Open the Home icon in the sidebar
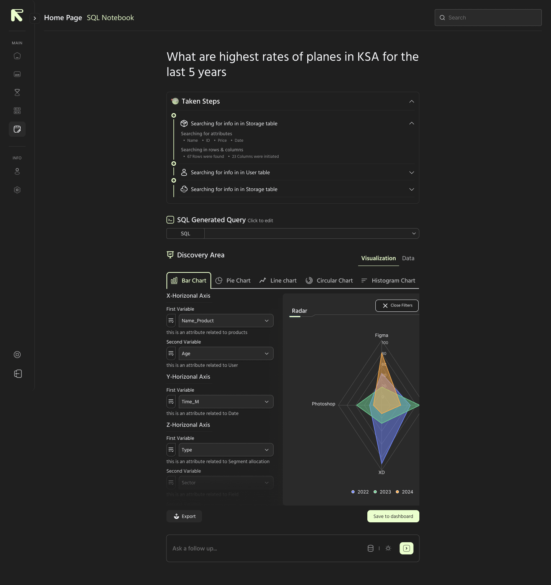 point(17,56)
